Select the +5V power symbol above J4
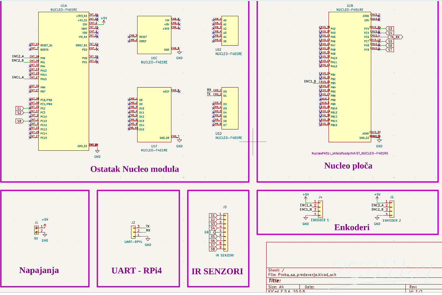 point(306,197)
